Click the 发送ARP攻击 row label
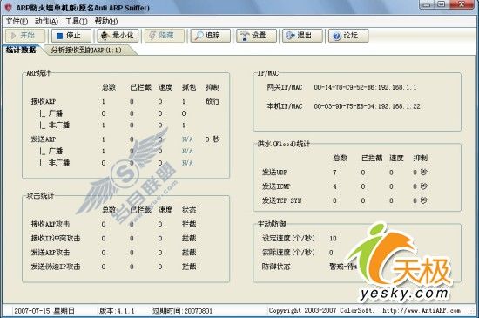Screen dimensions: 479x318 51,253
